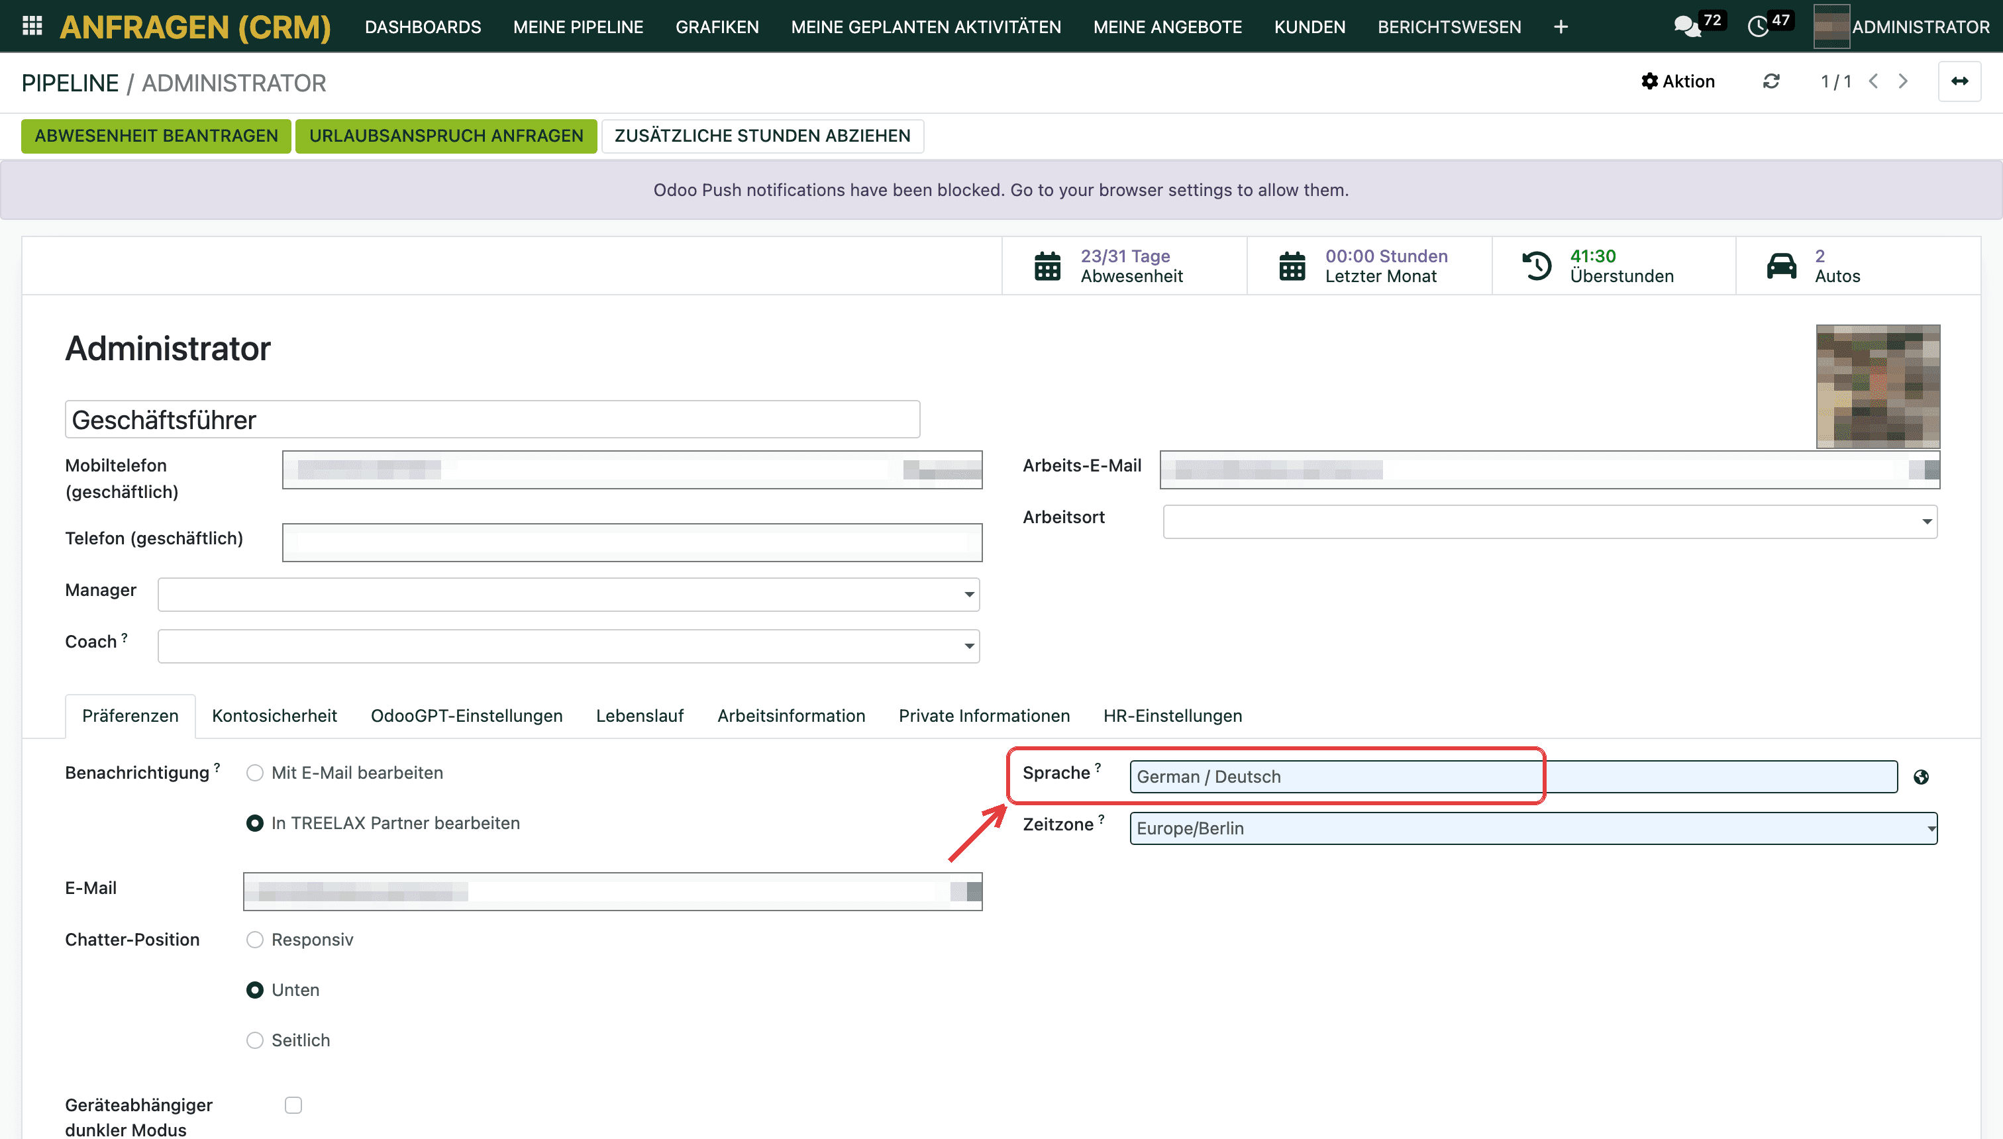Open the apps grid menu icon
This screenshot has width=2003, height=1139.
coord(32,26)
